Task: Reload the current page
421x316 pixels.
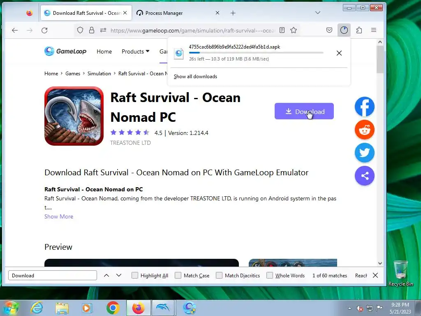Action: pyautogui.click(x=44, y=30)
